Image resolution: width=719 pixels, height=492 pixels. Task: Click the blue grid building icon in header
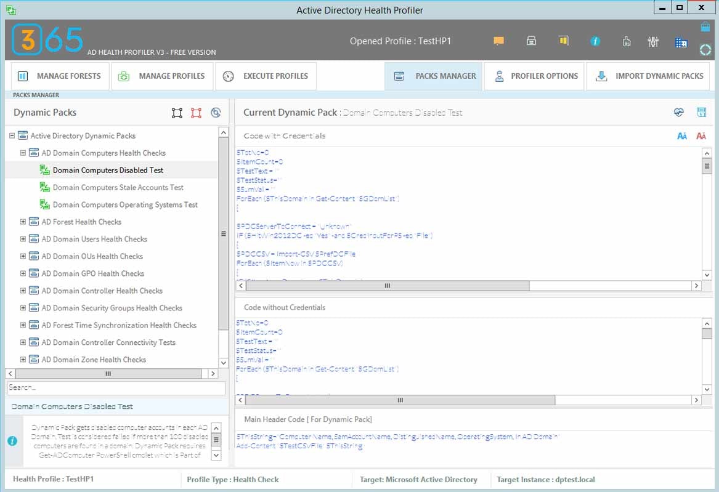(x=681, y=42)
